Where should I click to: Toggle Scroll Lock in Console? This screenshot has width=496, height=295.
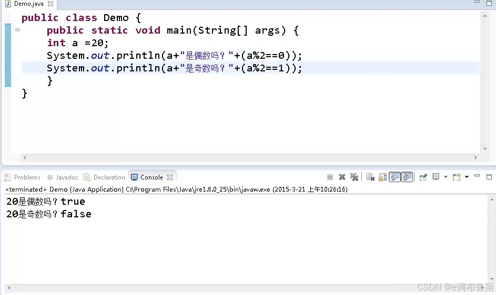point(382,177)
